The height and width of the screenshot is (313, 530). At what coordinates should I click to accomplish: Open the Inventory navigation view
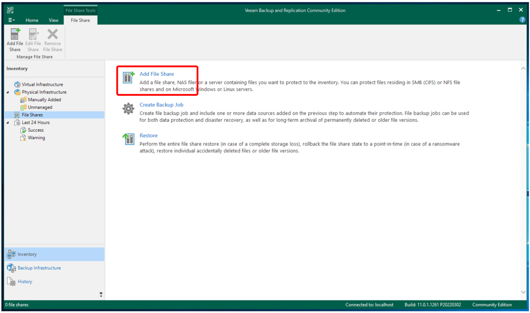[x=55, y=254]
